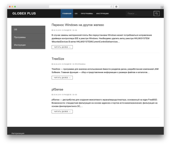This screenshot has width=171, height=145.
Task: Open a new browser tab with plus
Action: (162, 8)
